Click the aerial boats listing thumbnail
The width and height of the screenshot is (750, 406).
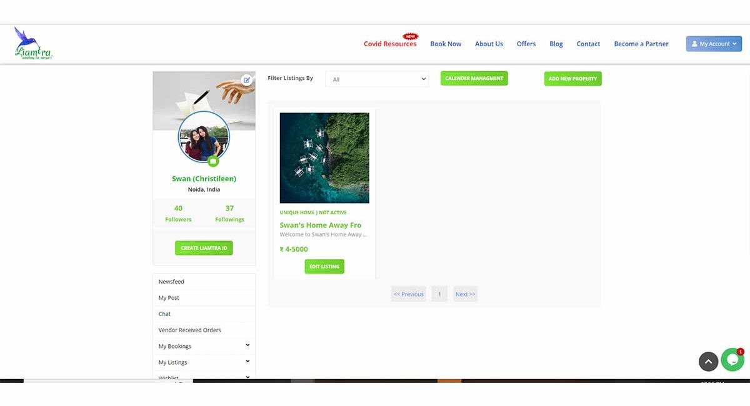point(324,157)
